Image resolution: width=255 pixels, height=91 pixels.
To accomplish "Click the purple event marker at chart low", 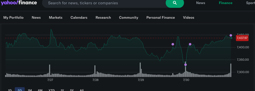I will tap(185, 65).
